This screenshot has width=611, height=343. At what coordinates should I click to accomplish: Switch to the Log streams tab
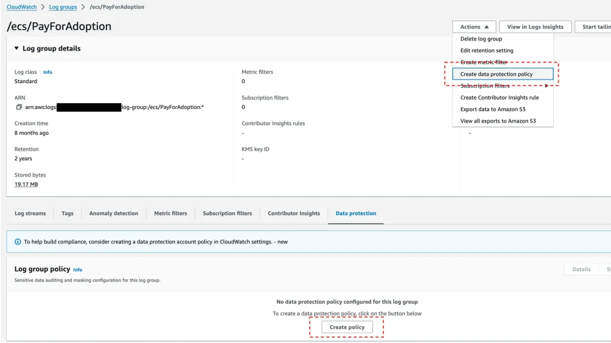30,213
